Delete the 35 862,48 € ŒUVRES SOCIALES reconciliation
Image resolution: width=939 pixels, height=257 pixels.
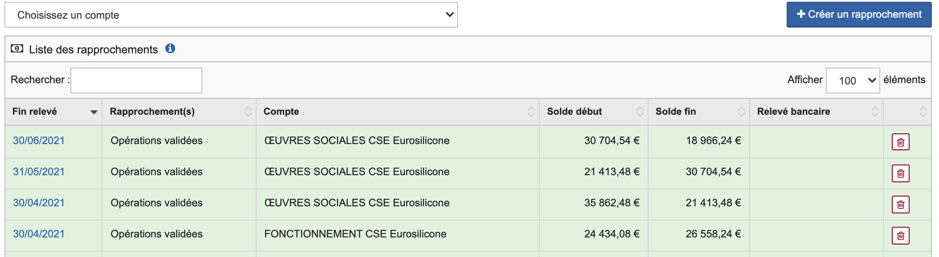tap(900, 205)
